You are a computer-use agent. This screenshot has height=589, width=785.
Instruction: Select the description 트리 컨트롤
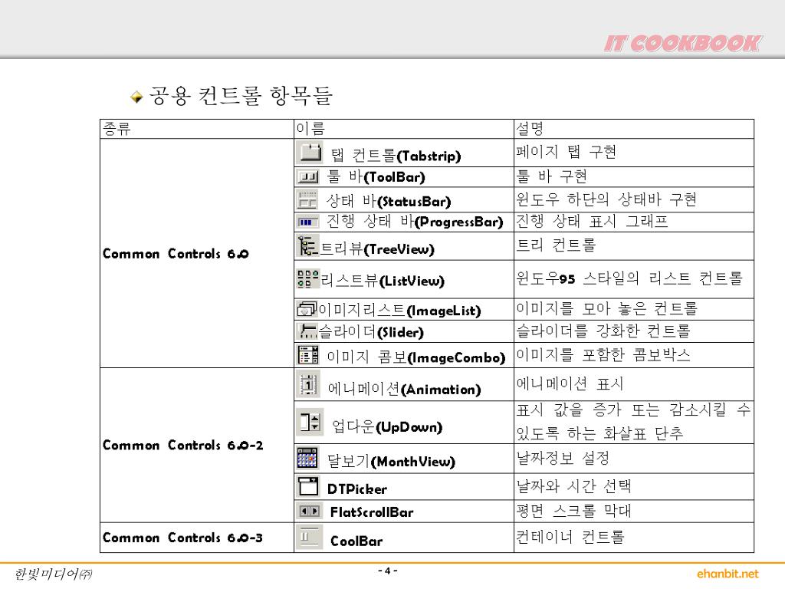click(556, 245)
